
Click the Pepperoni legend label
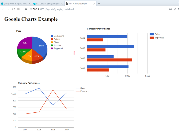[58, 49]
